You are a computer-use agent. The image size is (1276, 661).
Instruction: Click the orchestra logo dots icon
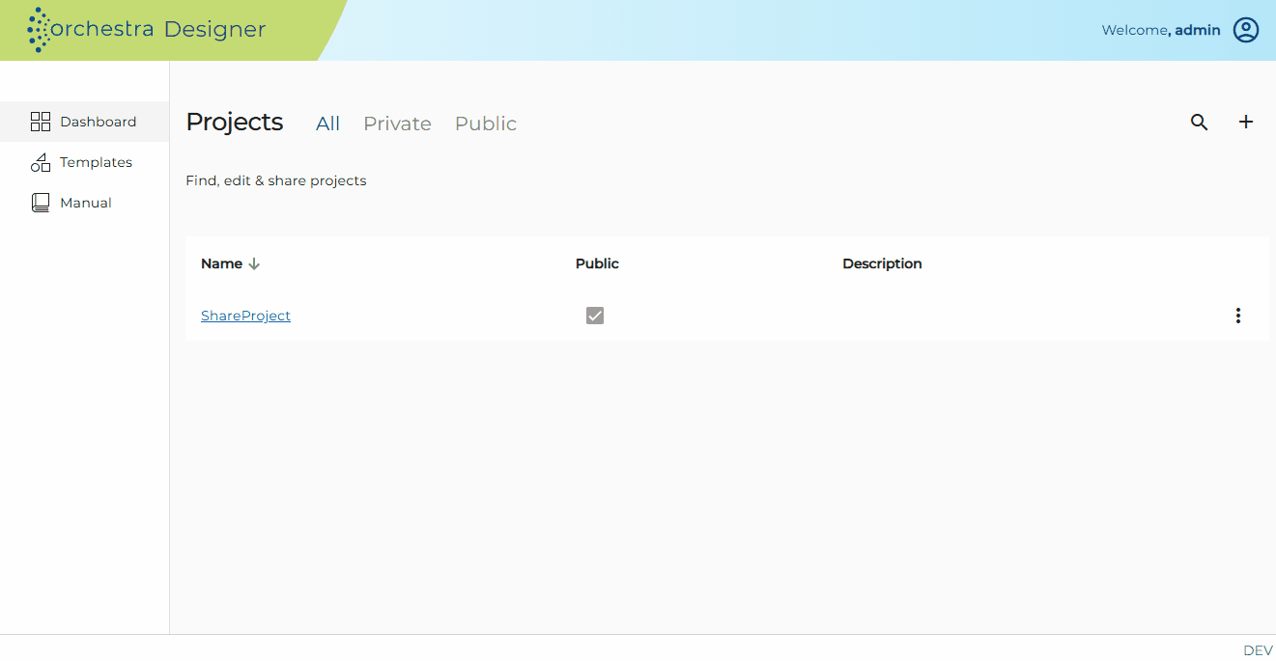coord(38,30)
